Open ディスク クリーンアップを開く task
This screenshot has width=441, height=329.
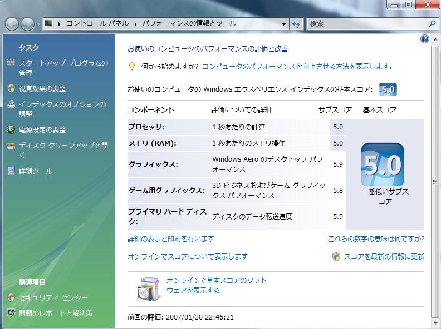tap(63, 151)
